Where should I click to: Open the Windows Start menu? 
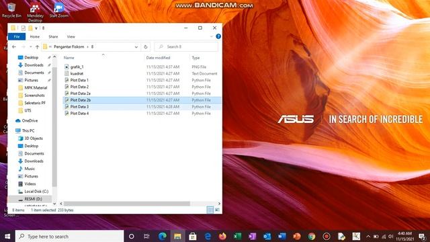(x=7, y=236)
